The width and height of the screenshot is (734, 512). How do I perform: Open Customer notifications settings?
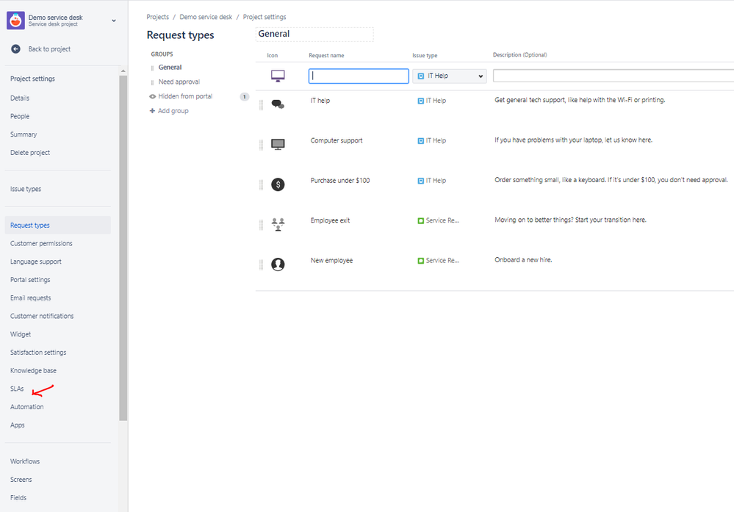tap(42, 317)
